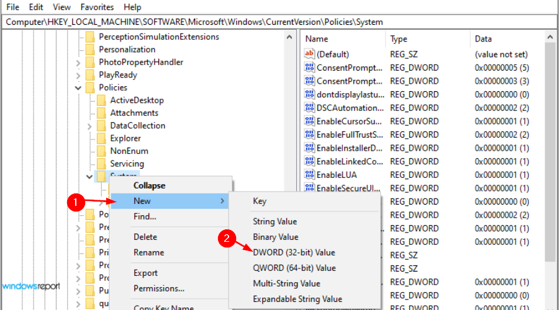Open the File menu
This screenshot has height=310, width=559.
tap(13, 7)
